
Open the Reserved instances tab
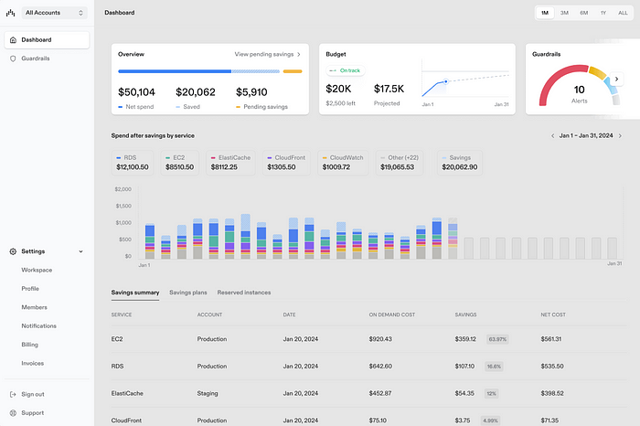point(243,293)
